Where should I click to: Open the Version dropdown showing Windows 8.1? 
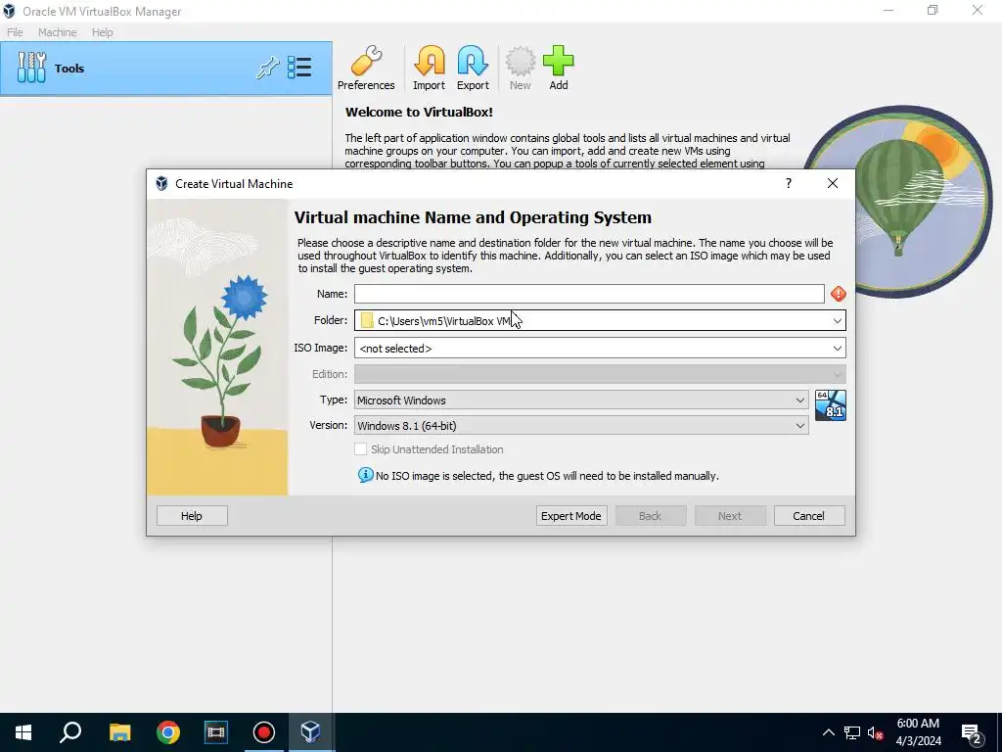pos(581,425)
